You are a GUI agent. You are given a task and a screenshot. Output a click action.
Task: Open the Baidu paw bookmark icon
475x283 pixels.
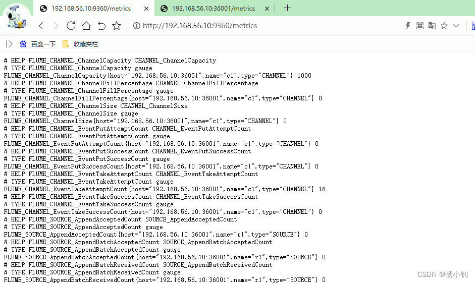pyautogui.click(x=23, y=44)
